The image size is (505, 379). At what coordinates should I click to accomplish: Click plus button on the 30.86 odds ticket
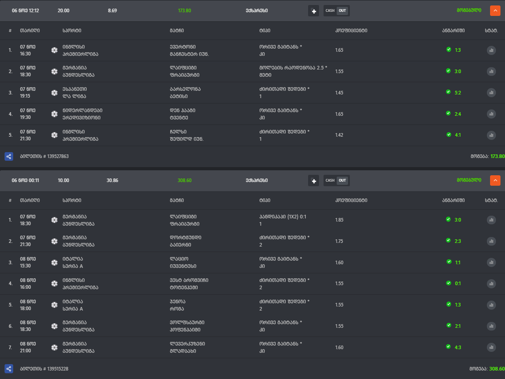(x=314, y=181)
